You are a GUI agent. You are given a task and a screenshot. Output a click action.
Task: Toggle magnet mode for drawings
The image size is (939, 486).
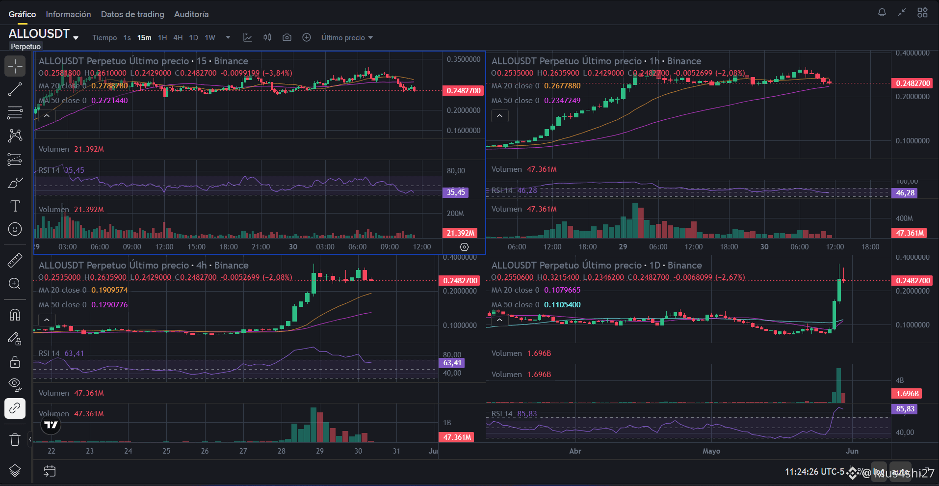pyautogui.click(x=15, y=315)
